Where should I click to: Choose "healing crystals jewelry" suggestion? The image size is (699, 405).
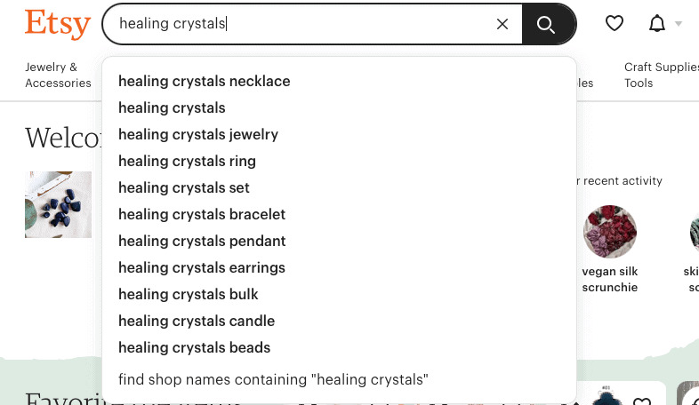198,134
